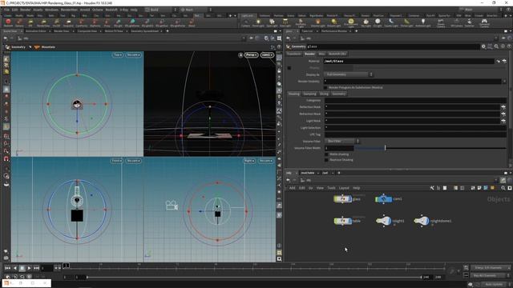Image resolution: width=513 pixels, height=288 pixels.
Task: Click the Auto Update button
Action: coord(494,285)
